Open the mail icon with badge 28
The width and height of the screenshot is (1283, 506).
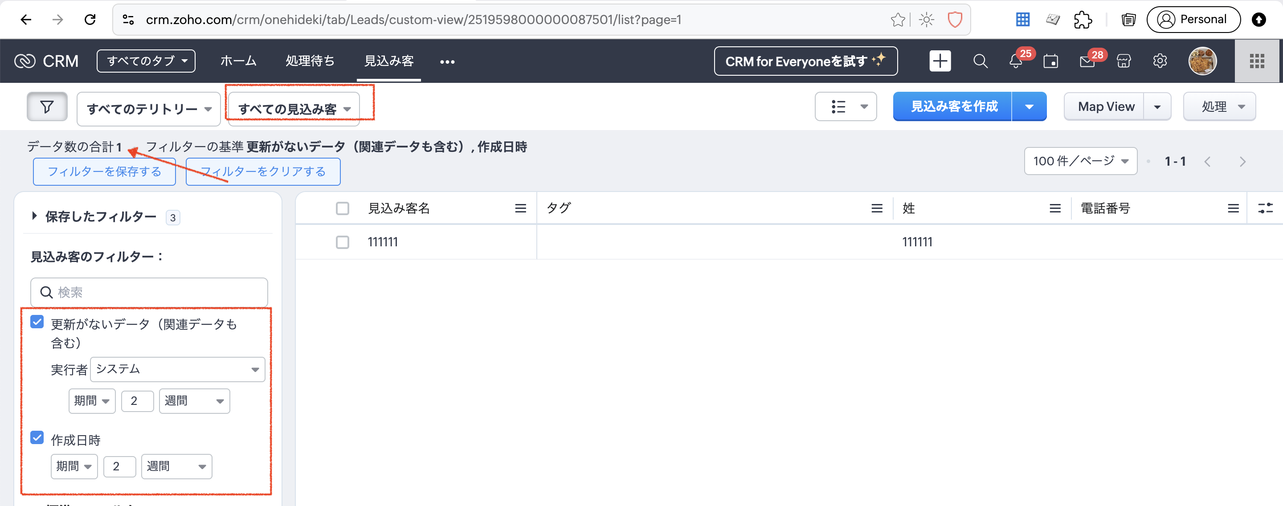[x=1087, y=61]
